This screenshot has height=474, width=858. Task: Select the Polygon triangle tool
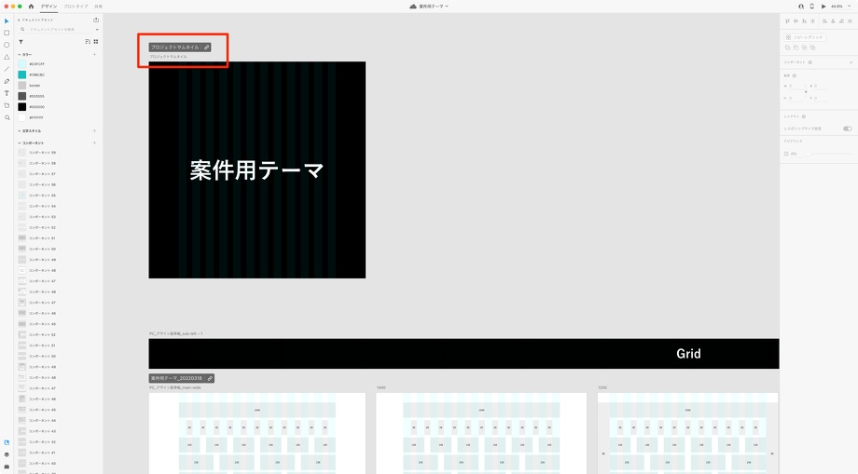coord(7,57)
